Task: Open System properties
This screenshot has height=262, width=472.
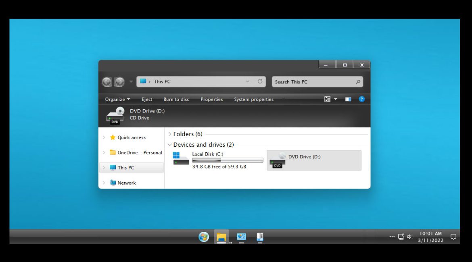Action: pos(254,100)
